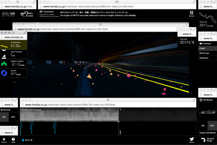Click page icon in window 09 address bar

(x=23, y=105)
